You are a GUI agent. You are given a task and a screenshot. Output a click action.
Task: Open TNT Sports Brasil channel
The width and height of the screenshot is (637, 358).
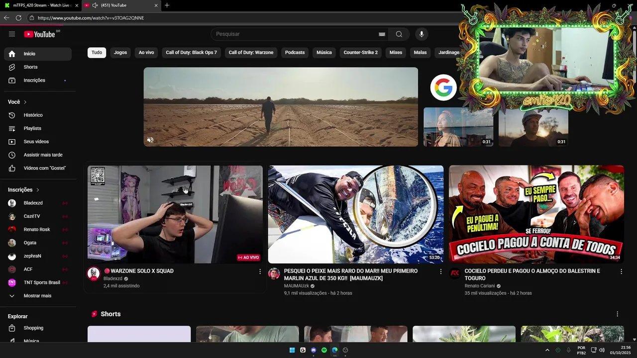pyautogui.click(x=38, y=282)
